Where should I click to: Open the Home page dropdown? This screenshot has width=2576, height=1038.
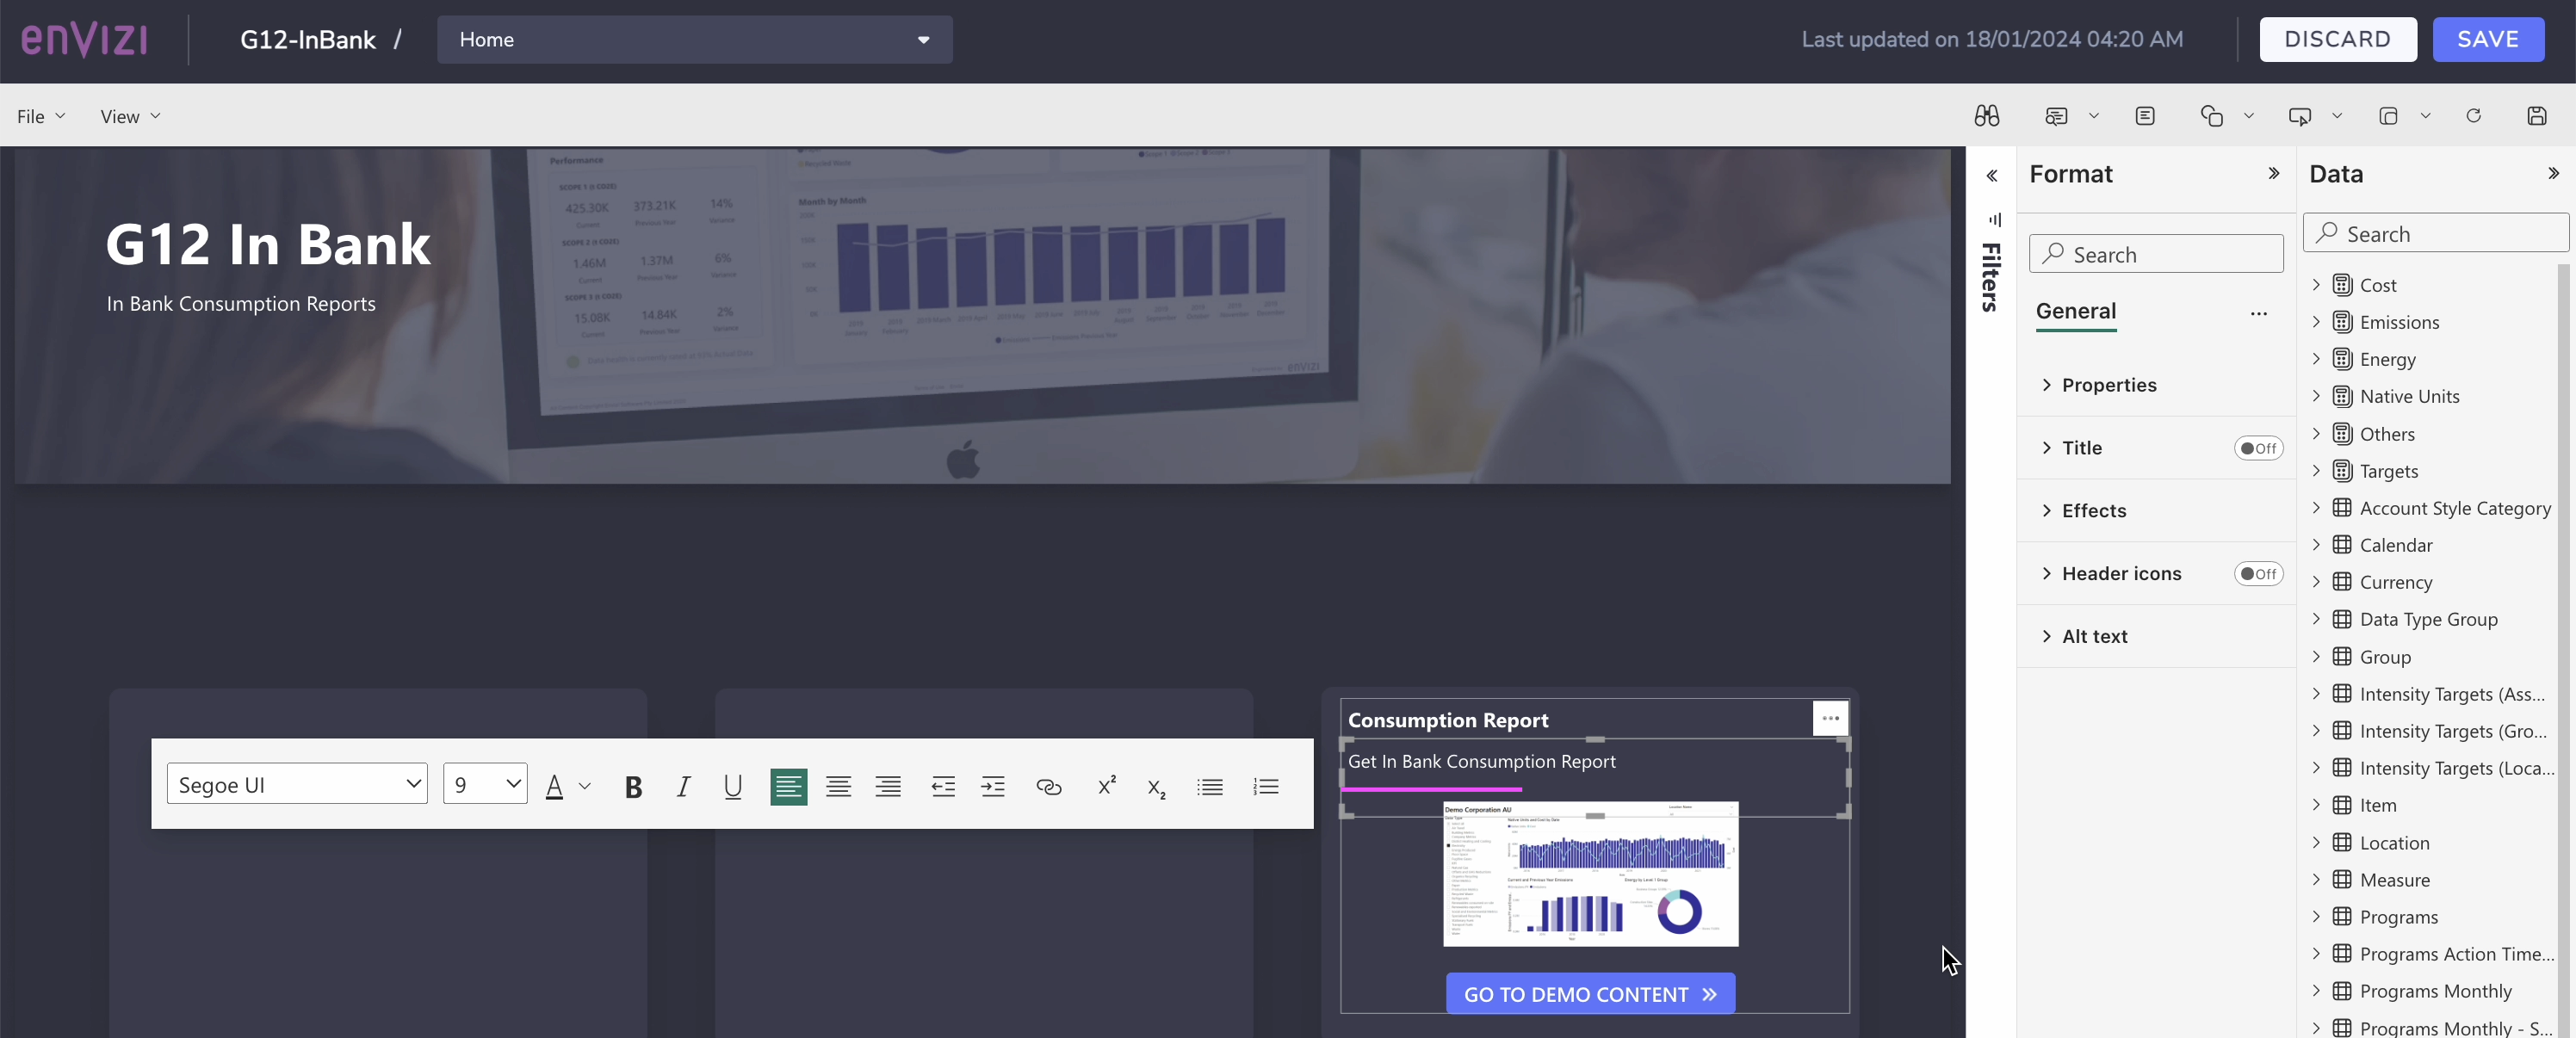pyautogui.click(x=694, y=40)
